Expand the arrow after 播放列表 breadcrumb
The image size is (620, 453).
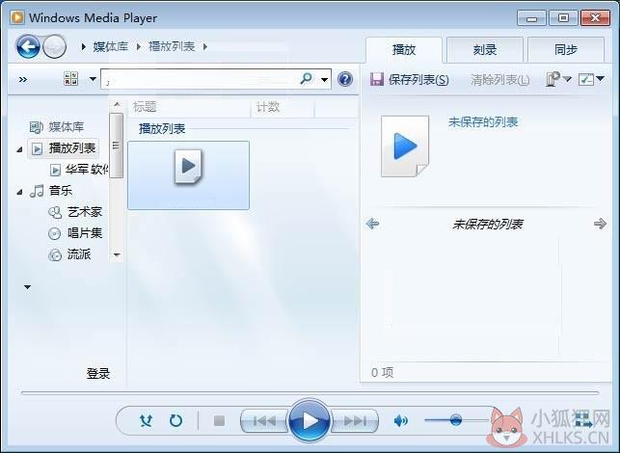coord(204,46)
